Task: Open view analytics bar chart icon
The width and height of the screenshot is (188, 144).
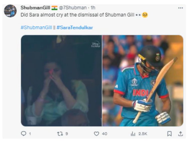Action: point(133,134)
